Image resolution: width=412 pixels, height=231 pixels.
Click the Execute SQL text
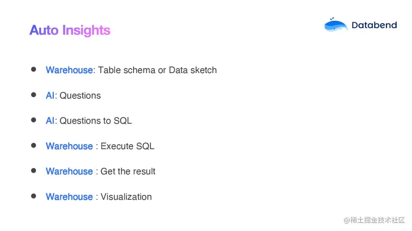tap(127, 146)
